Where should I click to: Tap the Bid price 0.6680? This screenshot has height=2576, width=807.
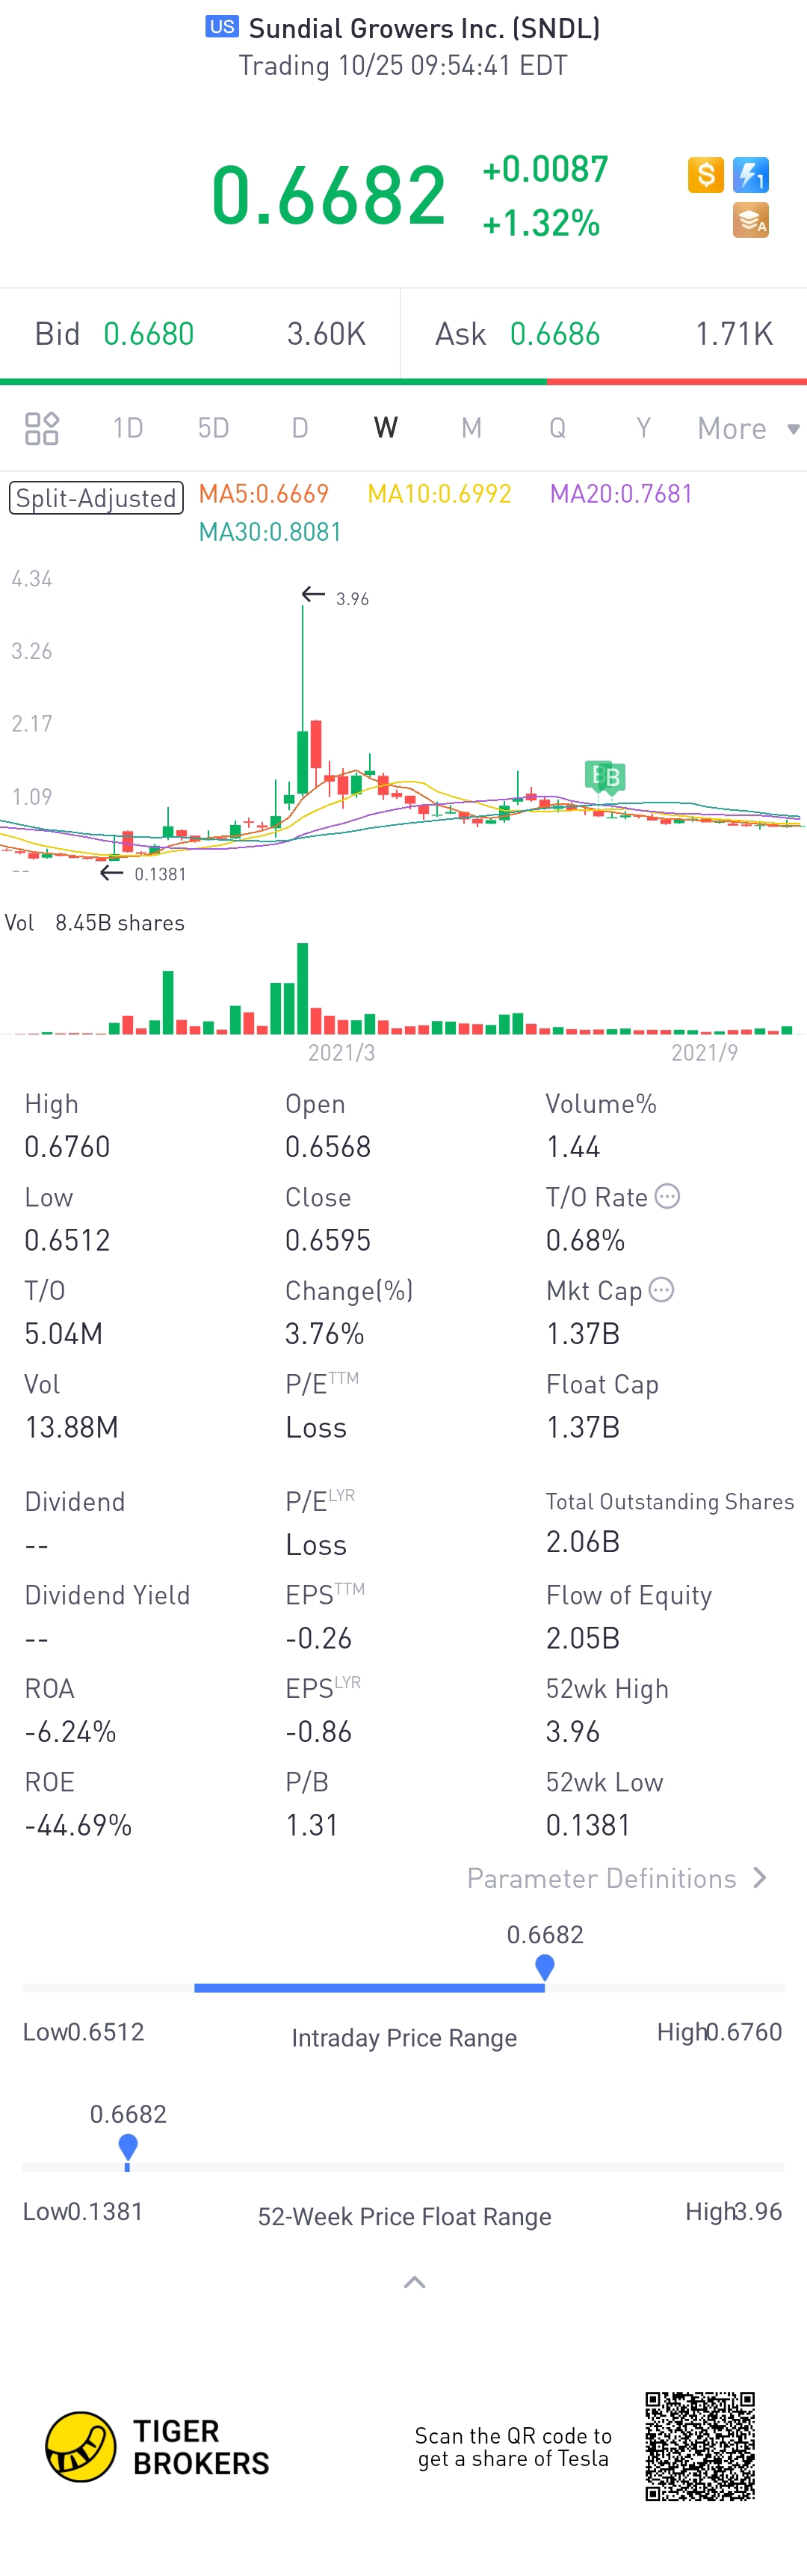[149, 334]
